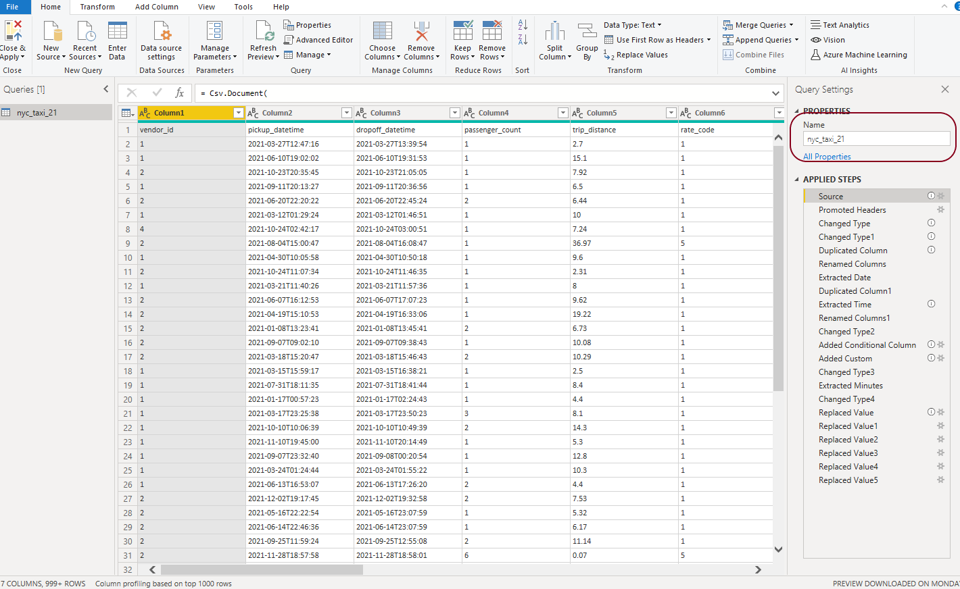Collapse the APPLIED STEPS section
The image size is (960, 589).
(x=796, y=180)
